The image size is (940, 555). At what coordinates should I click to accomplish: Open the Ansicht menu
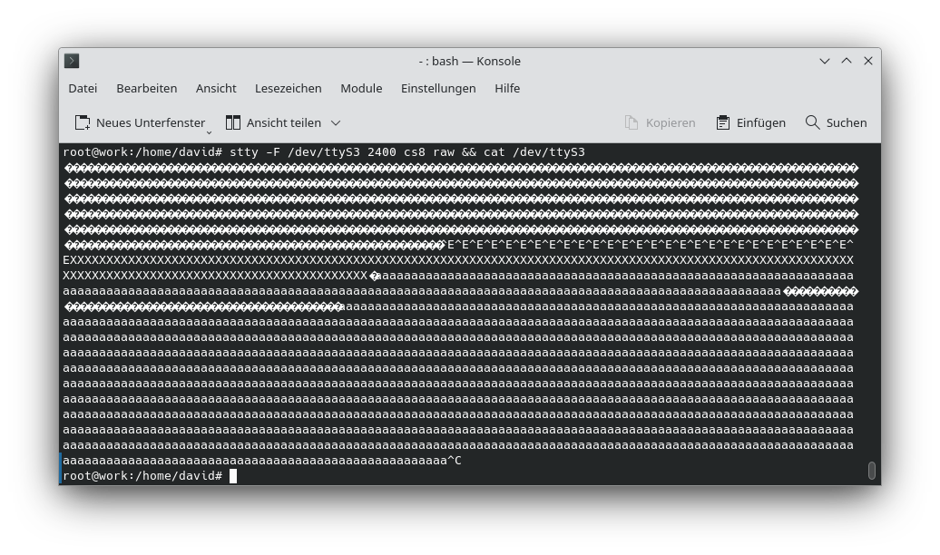pos(216,88)
